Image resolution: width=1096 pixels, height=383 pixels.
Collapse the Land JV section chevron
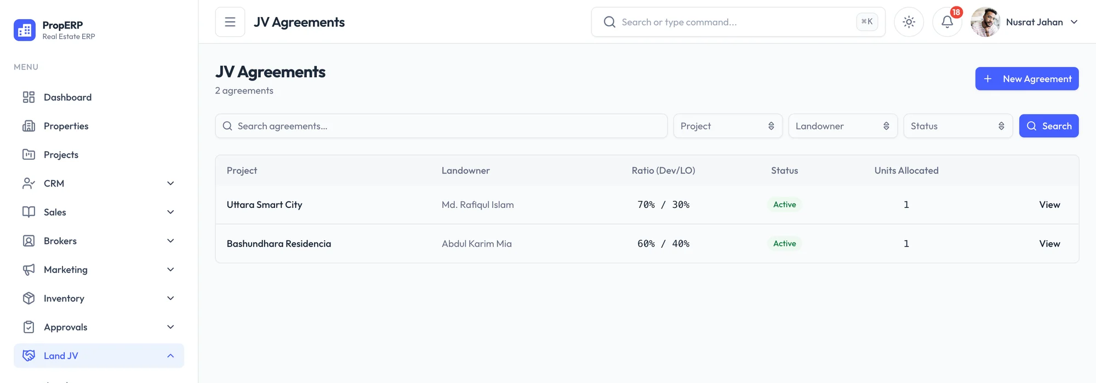point(170,356)
